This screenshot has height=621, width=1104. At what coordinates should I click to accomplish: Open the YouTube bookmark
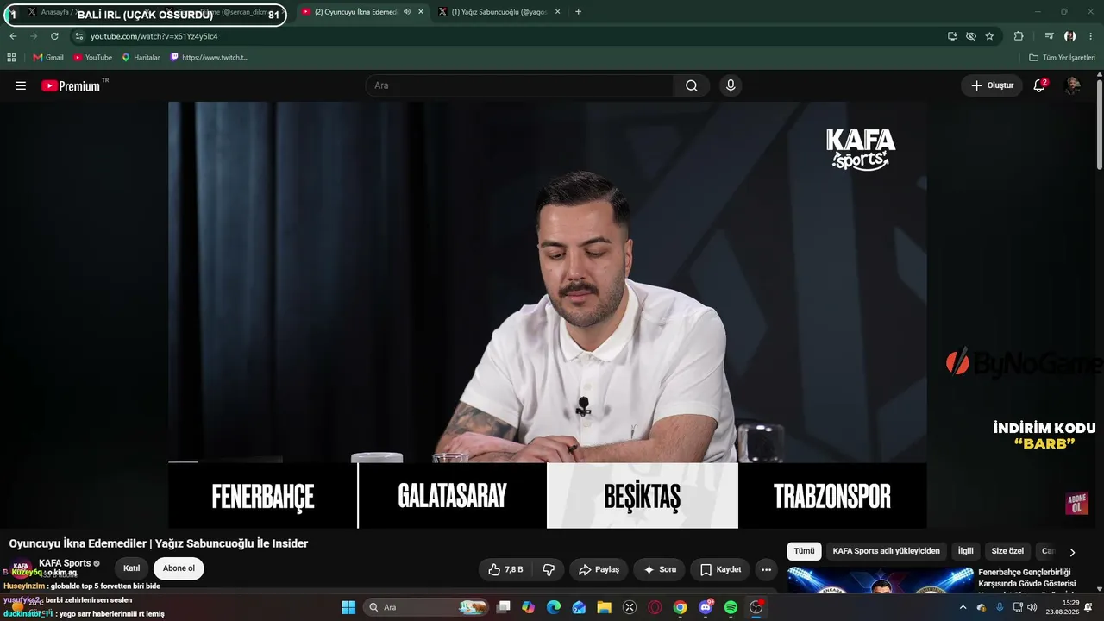[92, 58]
